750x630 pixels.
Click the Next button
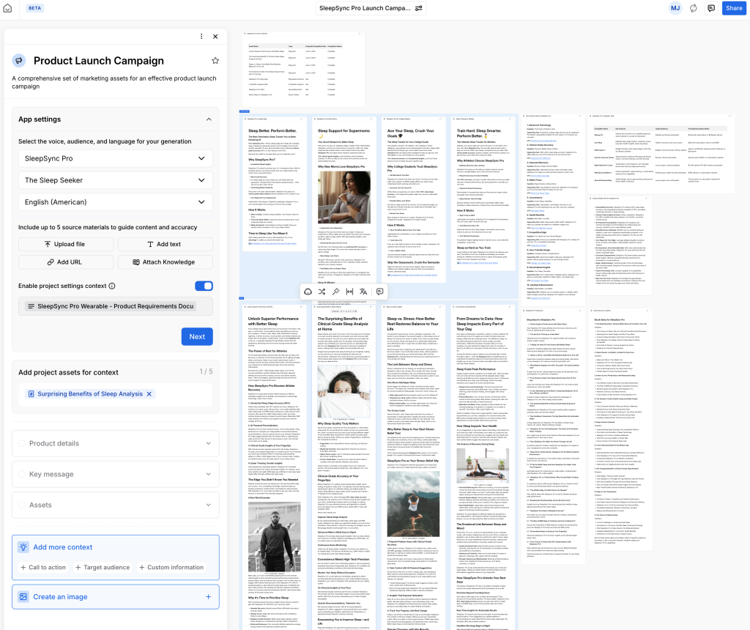click(x=197, y=337)
